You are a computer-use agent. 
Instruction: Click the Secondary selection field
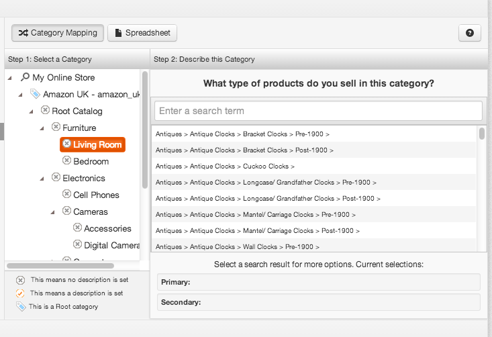(x=318, y=302)
